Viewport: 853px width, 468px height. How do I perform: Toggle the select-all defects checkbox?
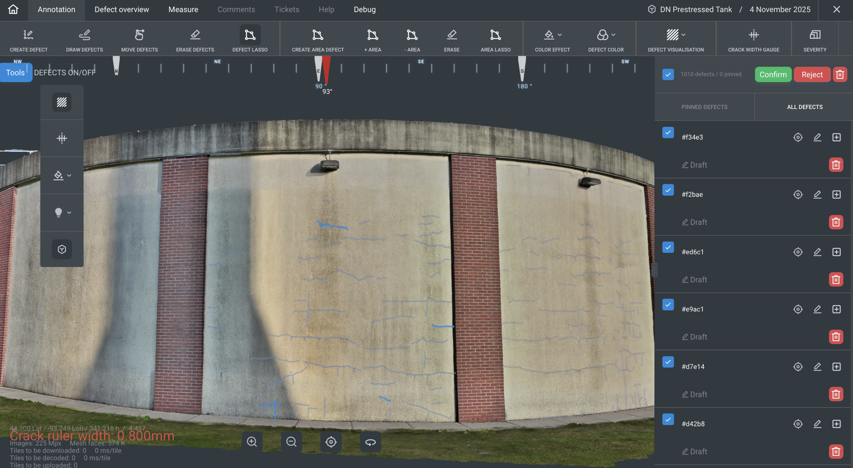(668, 75)
